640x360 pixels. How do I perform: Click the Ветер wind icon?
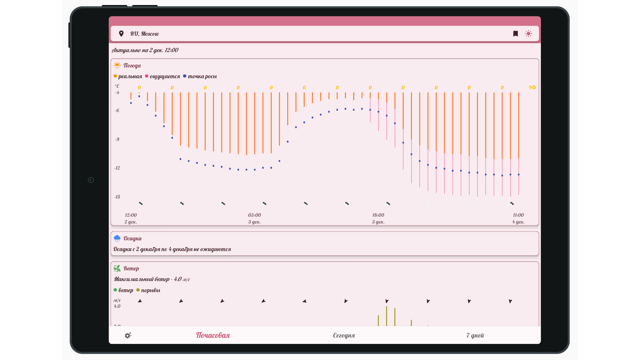click(117, 268)
